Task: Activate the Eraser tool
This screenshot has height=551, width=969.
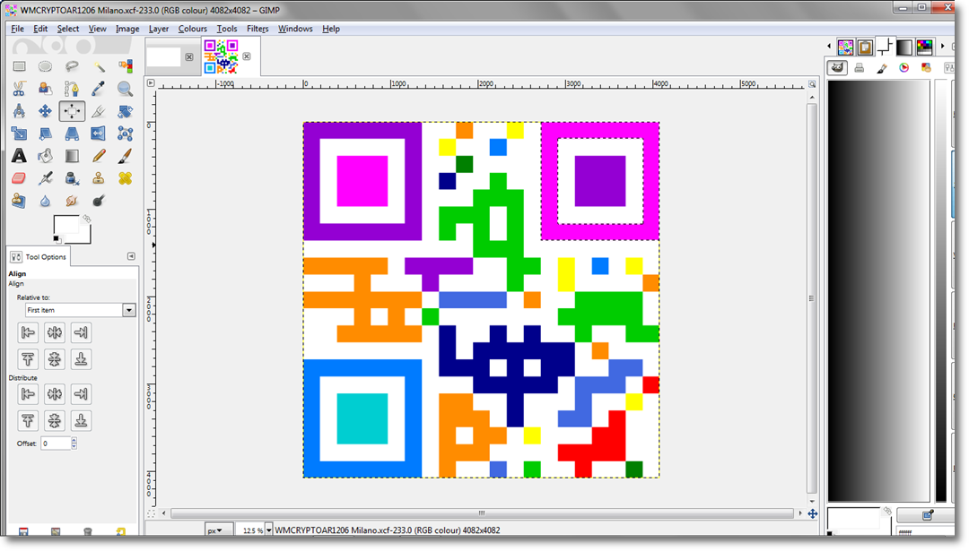Action: pyautogui.click(x=19, y=178)
